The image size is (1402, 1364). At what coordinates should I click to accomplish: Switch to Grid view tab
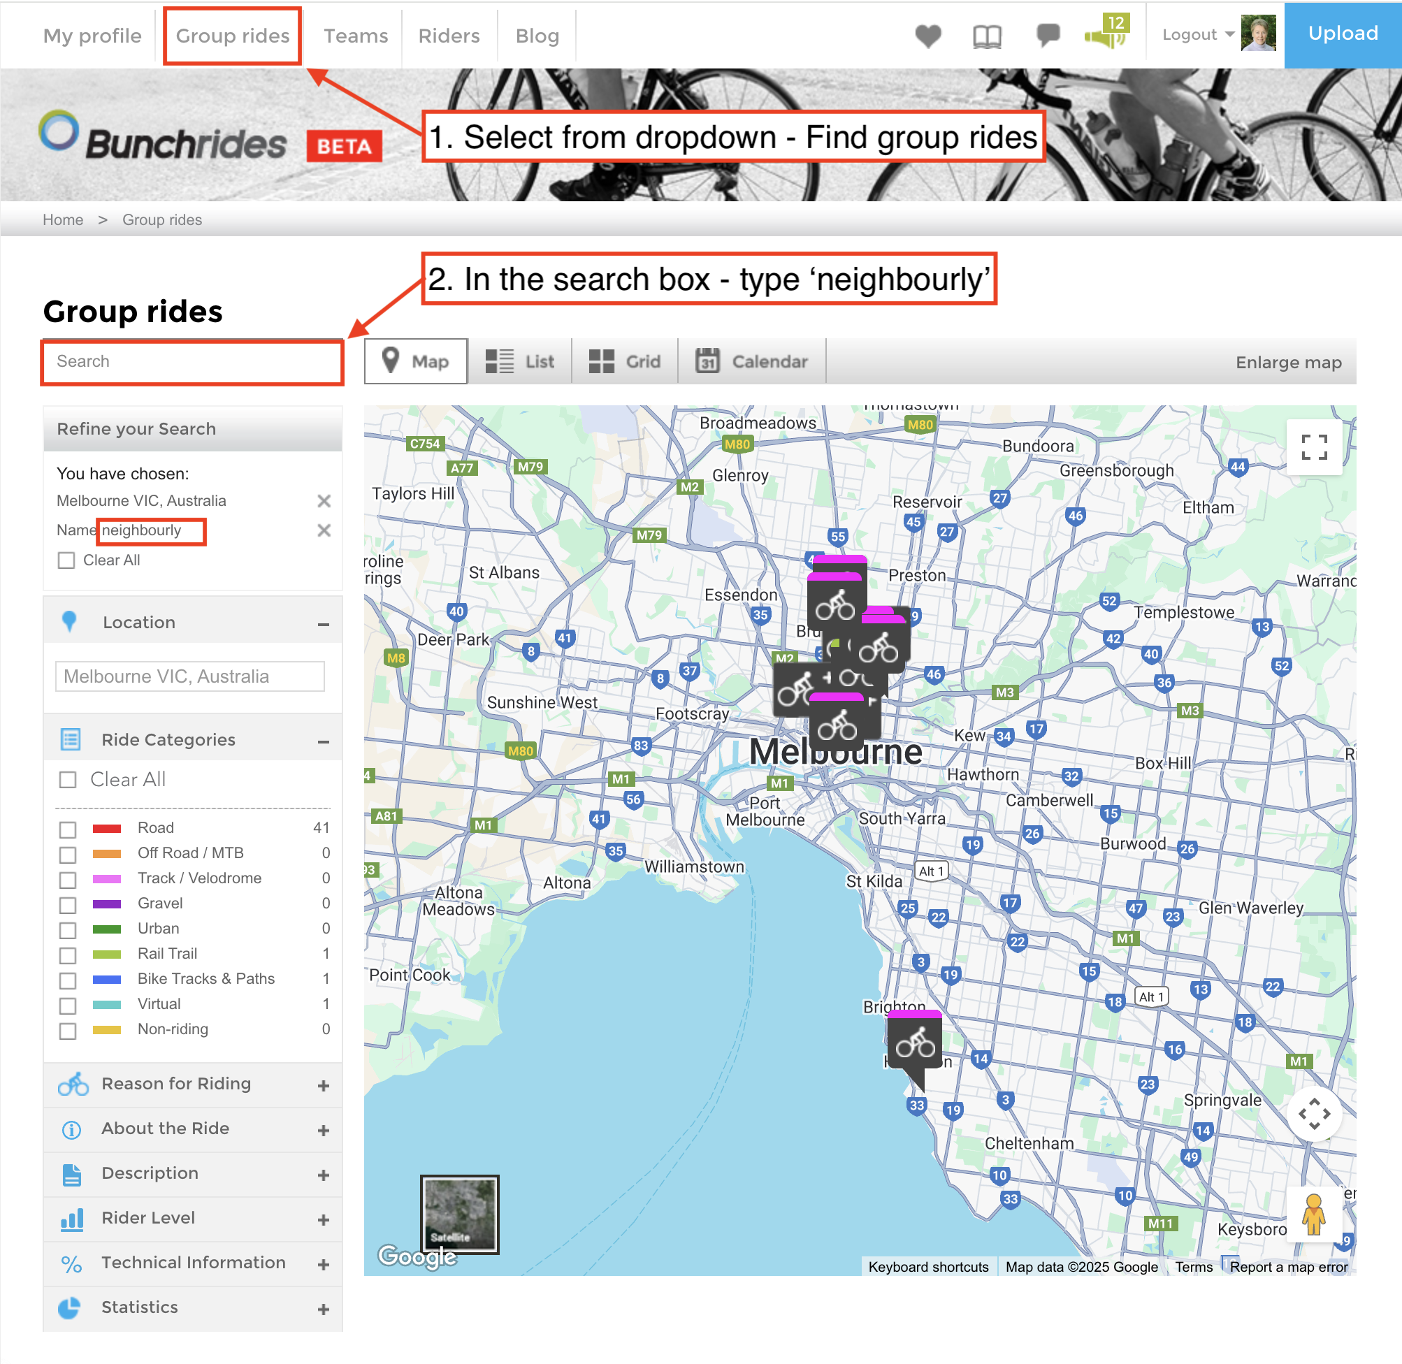(x=625, y=361)
